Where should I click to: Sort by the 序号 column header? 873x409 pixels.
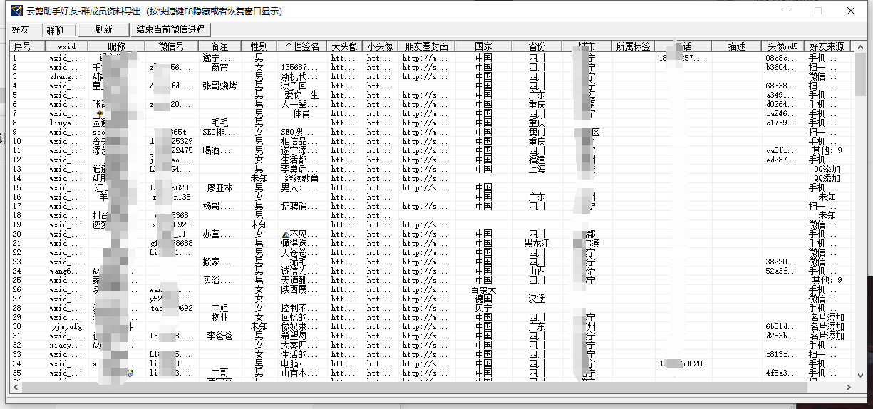coord(23,46)
